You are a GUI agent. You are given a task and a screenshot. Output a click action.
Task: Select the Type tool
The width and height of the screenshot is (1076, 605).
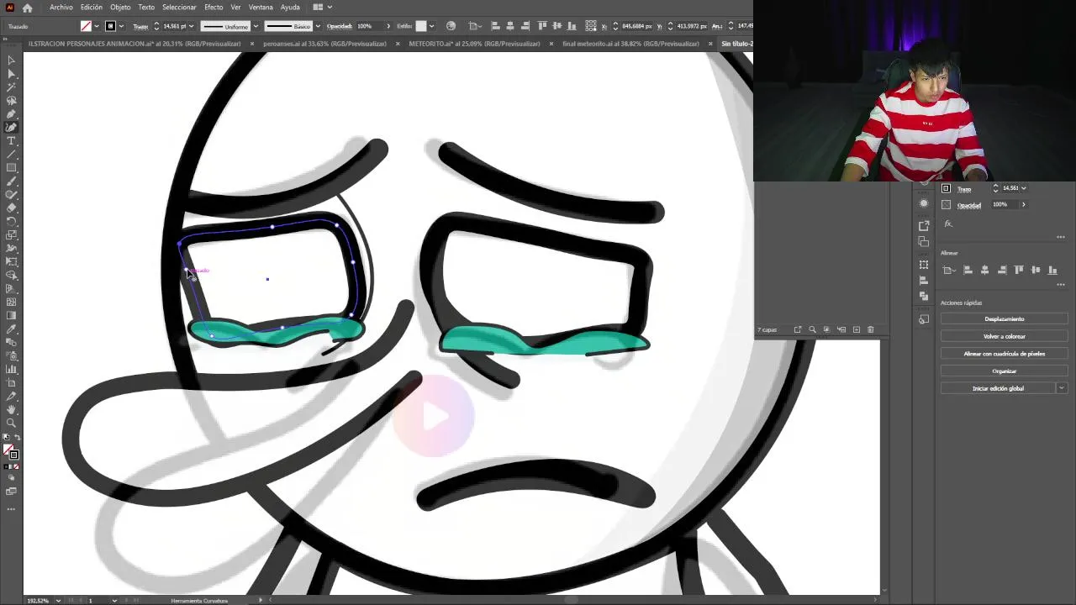[11, 141]
